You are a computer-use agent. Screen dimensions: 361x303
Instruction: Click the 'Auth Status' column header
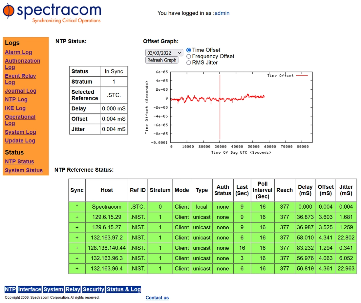[223, 190]
